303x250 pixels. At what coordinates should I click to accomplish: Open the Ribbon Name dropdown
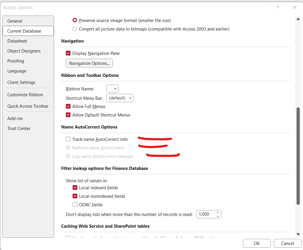click(x=112, y=89)
